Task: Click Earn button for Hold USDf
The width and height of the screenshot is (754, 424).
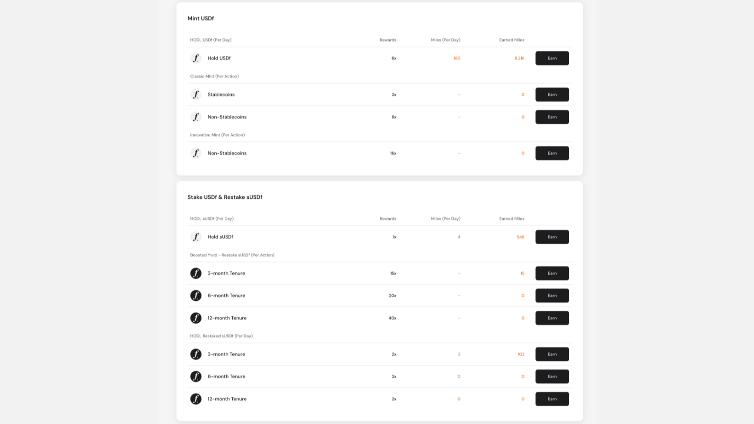Action: pyautogui.click(x=552, y=58)
